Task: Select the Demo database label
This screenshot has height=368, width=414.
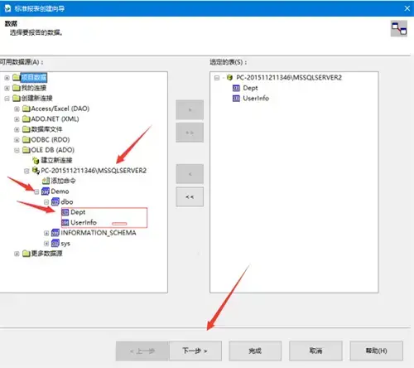Action: coord(60,191)
